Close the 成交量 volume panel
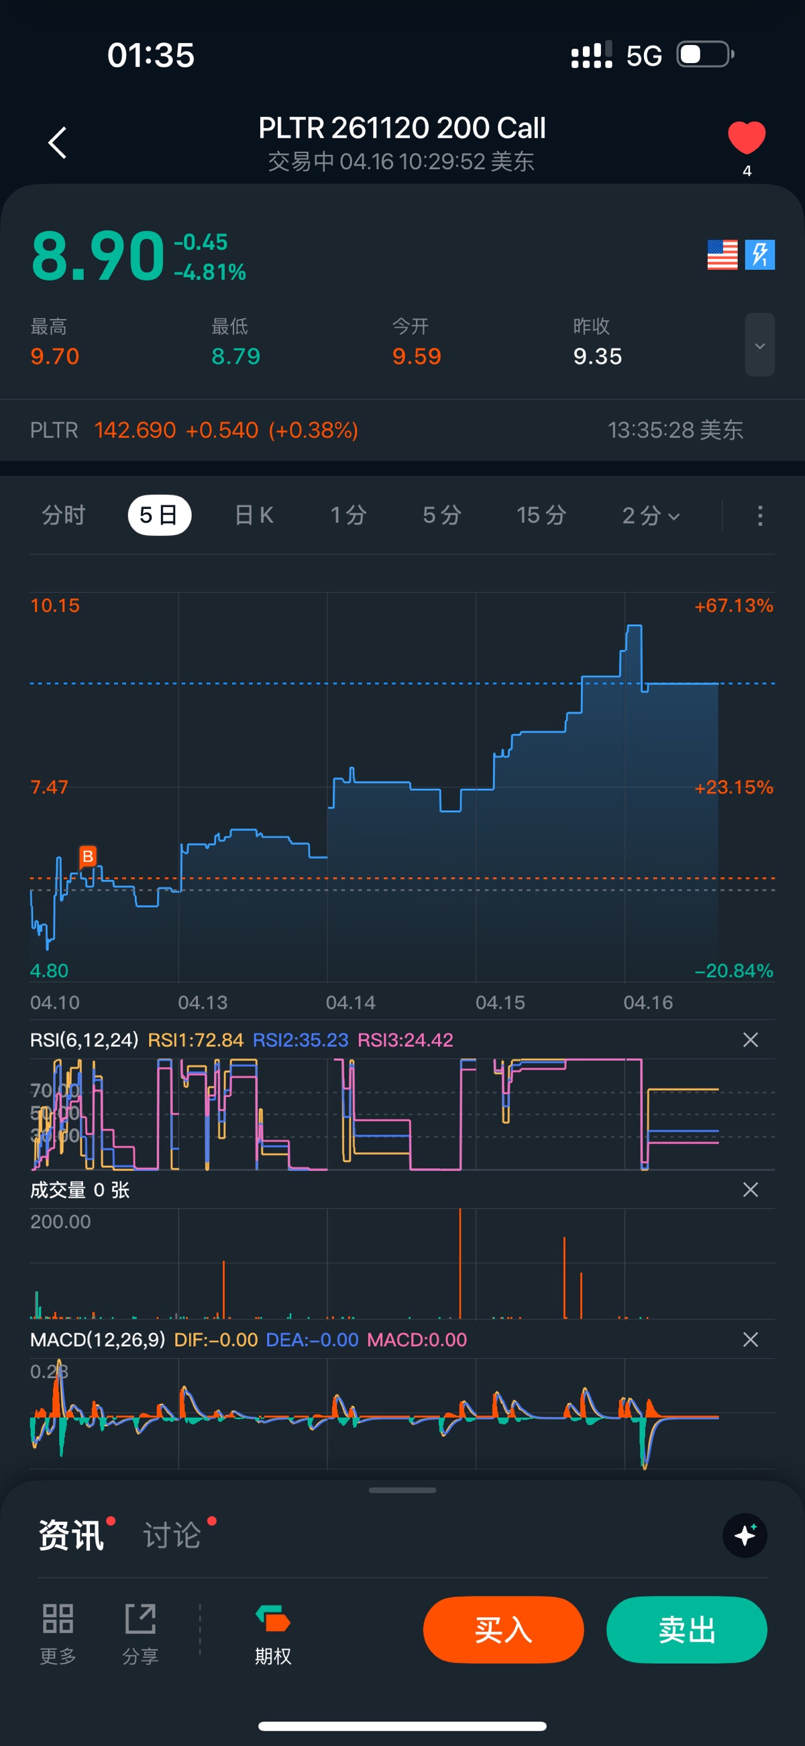The image size is (805, 1746). click(750, 1190)
